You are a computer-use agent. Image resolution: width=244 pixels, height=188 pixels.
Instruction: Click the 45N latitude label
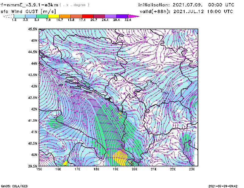(34, 40)
